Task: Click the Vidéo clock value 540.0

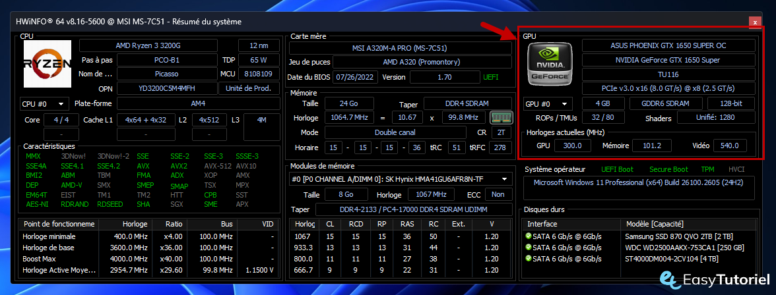Action: point(730,146)
